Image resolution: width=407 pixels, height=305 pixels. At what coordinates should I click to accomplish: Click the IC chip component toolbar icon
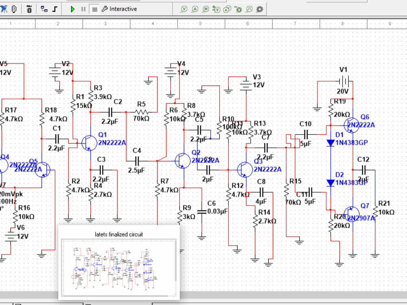[x=29, y=9]
